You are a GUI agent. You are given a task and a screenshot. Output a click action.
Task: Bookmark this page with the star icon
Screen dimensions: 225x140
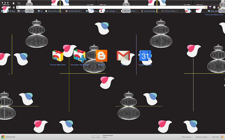pos(205,7)
